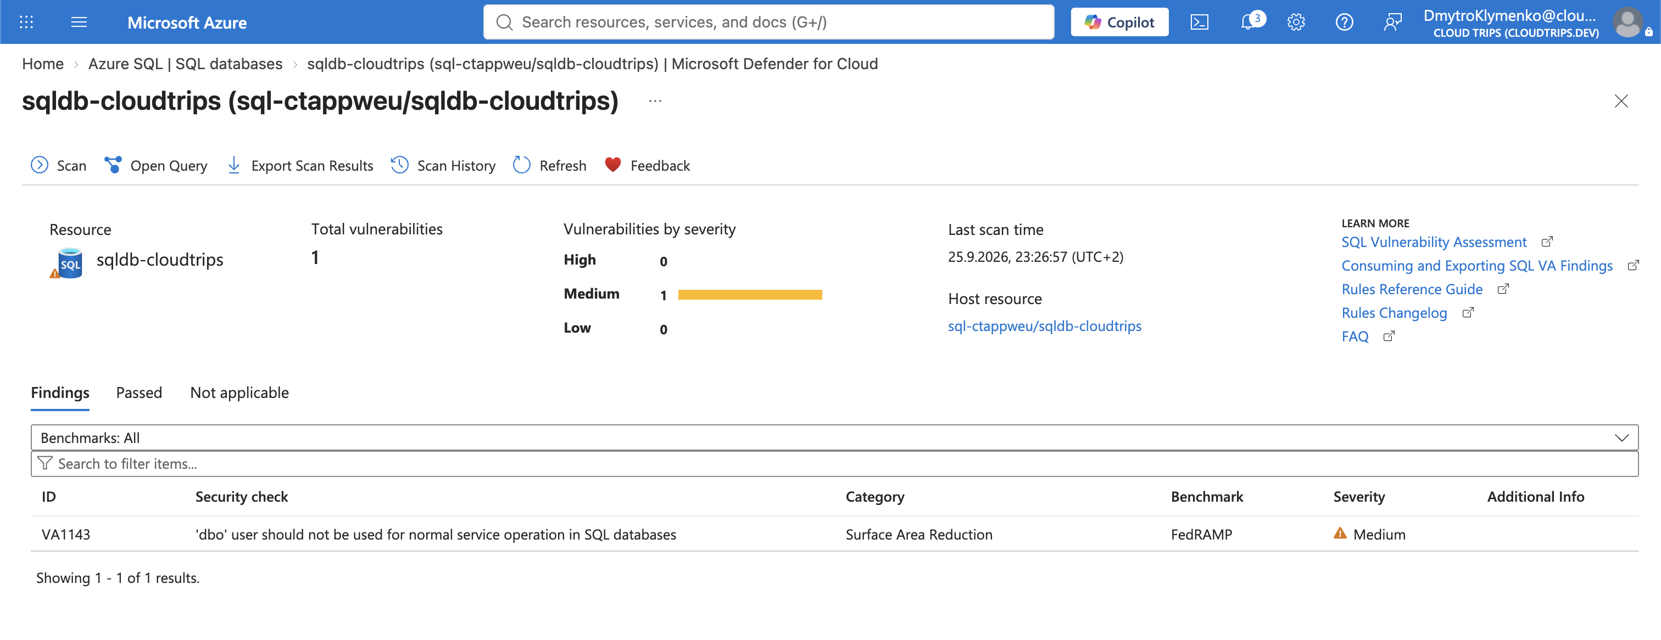
Task: Expand the Benchmarks: All dropdown
Action: 834,437
